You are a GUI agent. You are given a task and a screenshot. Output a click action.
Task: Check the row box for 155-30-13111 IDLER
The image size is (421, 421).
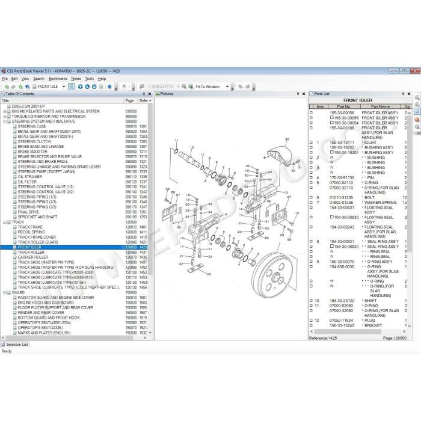click(311, 143)
